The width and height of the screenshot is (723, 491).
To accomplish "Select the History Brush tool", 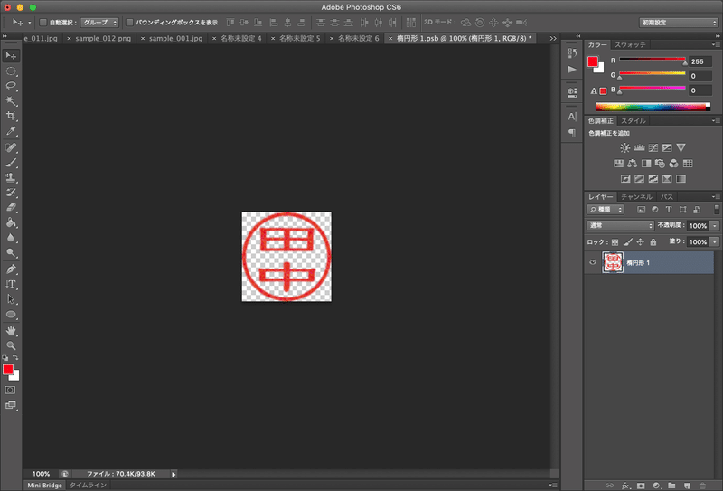I will coord(11,193).
